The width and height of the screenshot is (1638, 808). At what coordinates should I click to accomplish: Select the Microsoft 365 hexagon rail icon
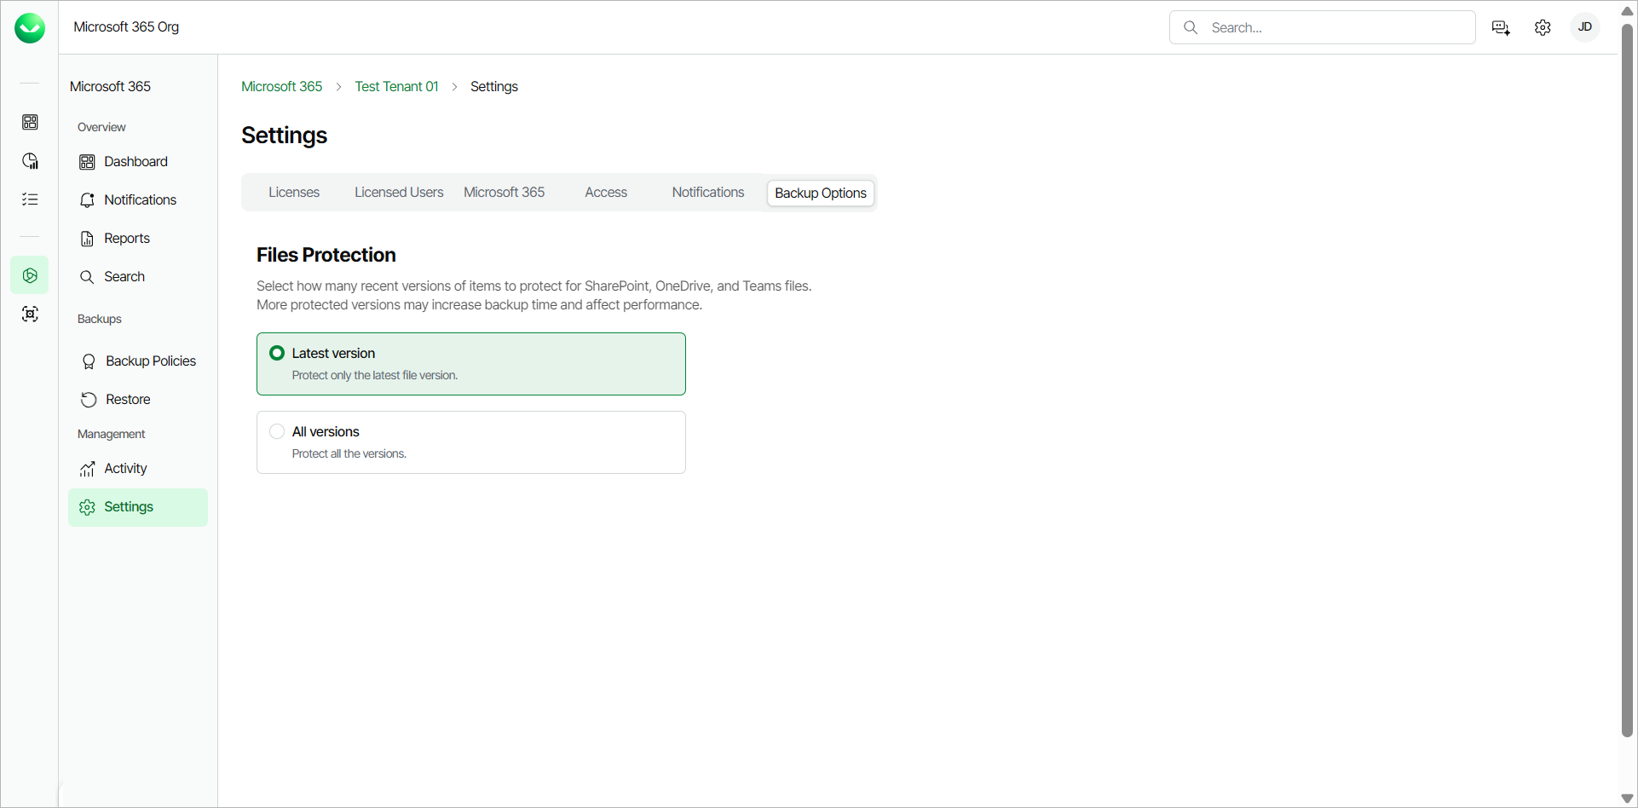30,275
